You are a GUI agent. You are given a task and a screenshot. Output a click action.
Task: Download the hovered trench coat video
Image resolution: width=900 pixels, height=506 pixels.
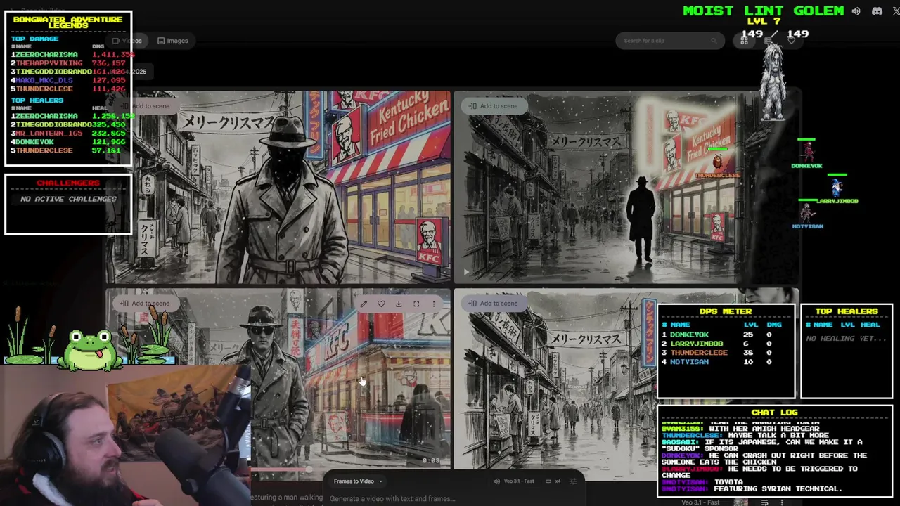pyautogui.click(x=399, y=304)
